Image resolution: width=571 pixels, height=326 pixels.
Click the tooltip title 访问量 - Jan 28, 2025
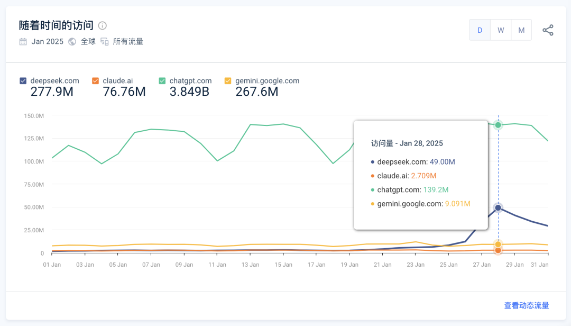tap(407, 143)
